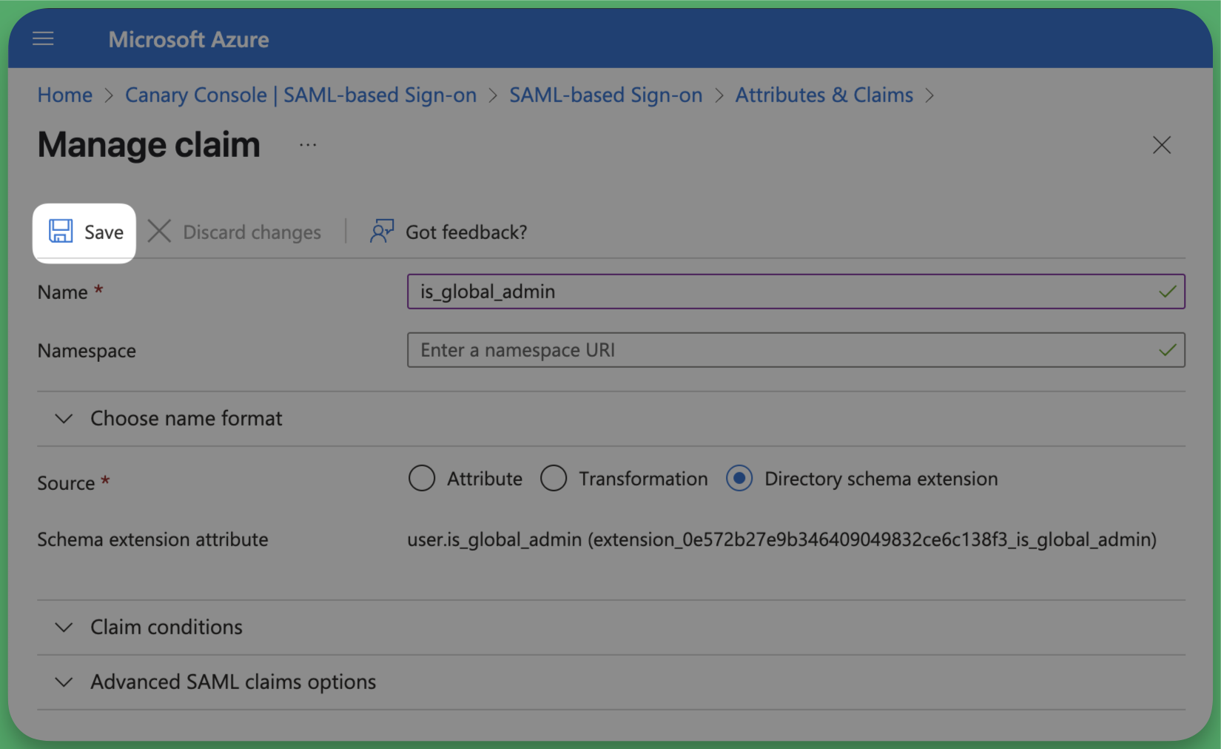1221x749 pixels.
Task: Click the Microsoft Azure logo text
Action: point(189,39)
